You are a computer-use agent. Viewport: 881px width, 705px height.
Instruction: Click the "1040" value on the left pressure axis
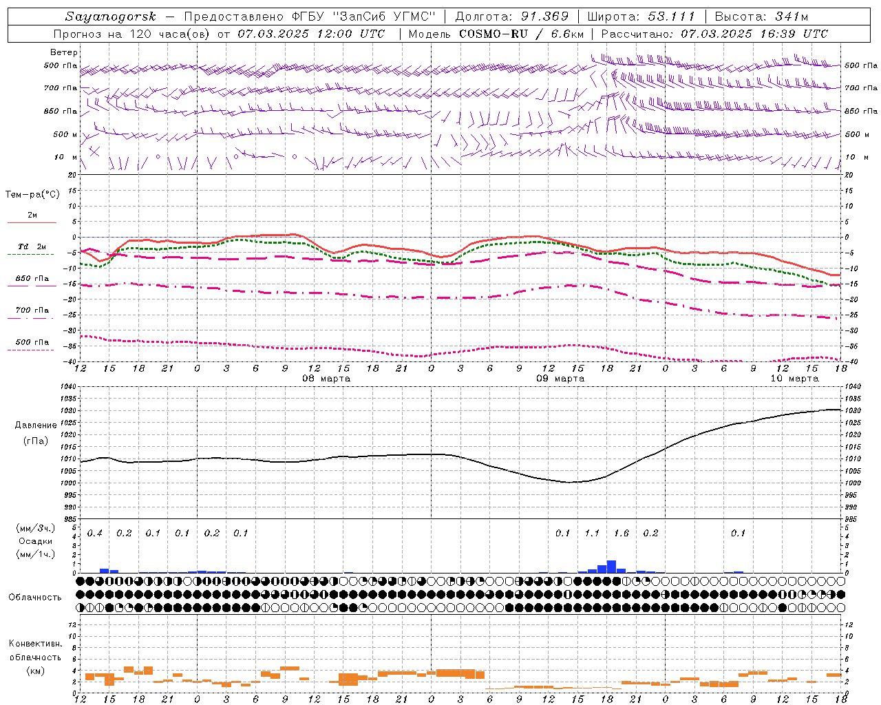[x=67, y=387]
